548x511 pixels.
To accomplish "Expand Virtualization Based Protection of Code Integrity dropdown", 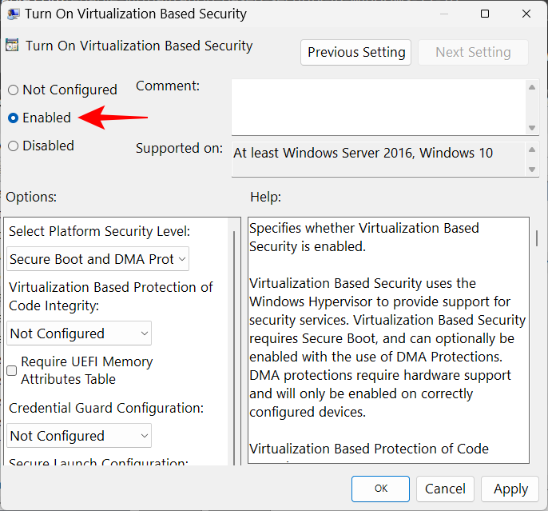I will click(x=80, y=333).
